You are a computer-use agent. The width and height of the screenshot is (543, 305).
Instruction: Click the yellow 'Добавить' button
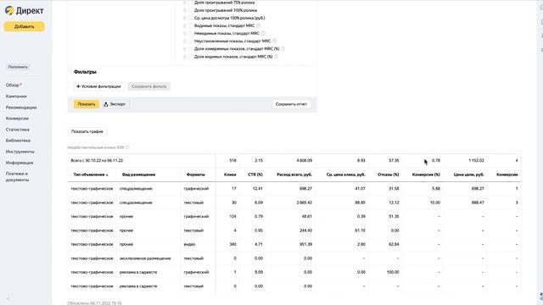pyautogui.click(x=25, y=26)
